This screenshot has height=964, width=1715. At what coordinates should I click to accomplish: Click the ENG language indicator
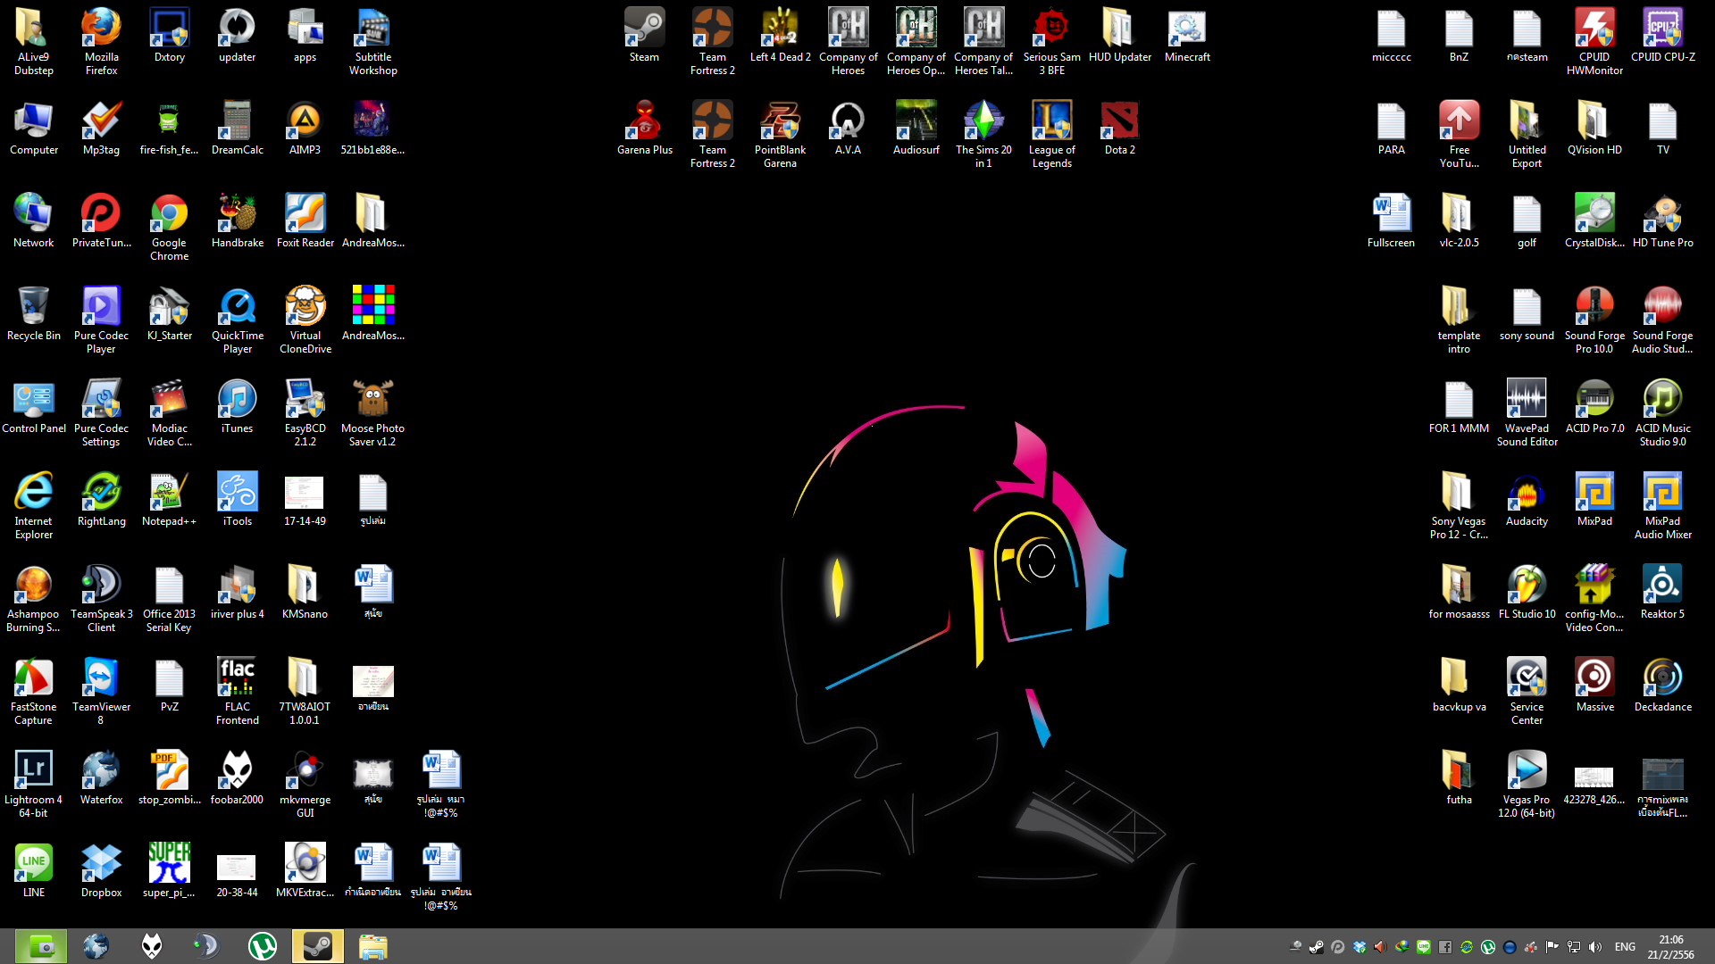(1625, 947)
